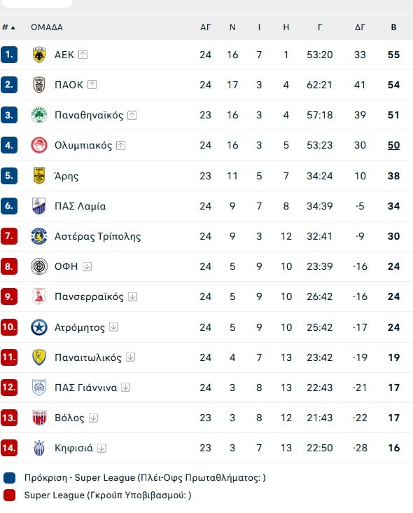Select the Atromitos blue star logo
413x513 pixels.
[39, 327]
